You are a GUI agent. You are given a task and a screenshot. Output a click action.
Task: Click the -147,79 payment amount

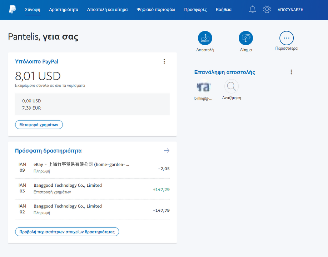(x=161, y=210)
